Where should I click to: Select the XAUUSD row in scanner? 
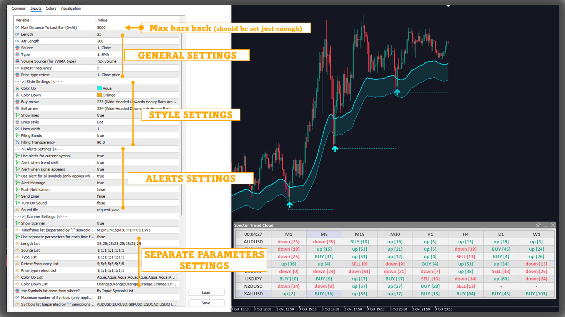point(253,294)
